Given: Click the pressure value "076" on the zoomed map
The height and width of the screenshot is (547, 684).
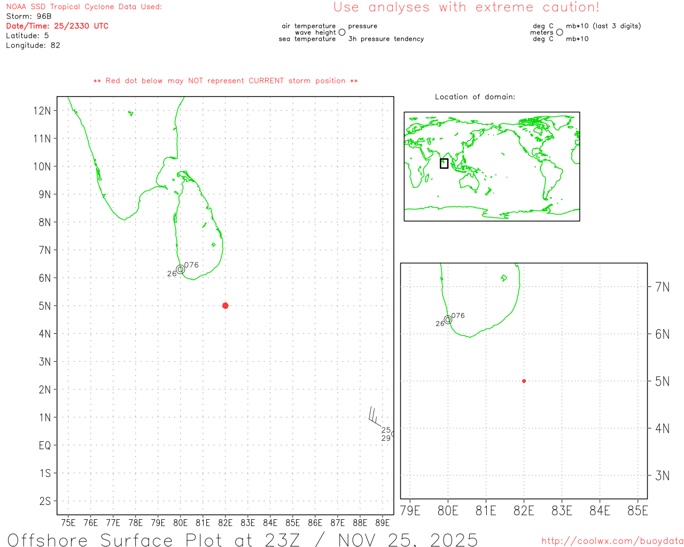Looking at the screenshot, I should click(x=458, y=315).
